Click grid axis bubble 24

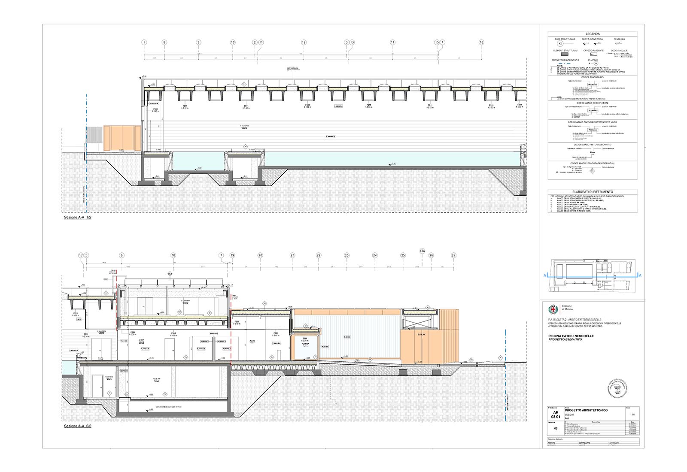[x=375, y=255]
